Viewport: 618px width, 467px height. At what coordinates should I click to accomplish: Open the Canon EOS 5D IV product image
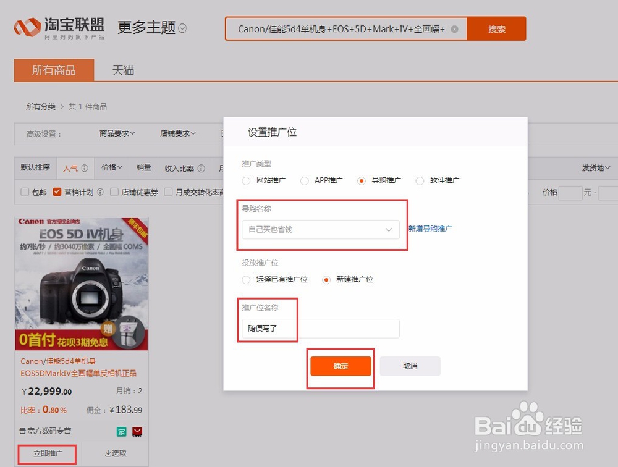82,284
